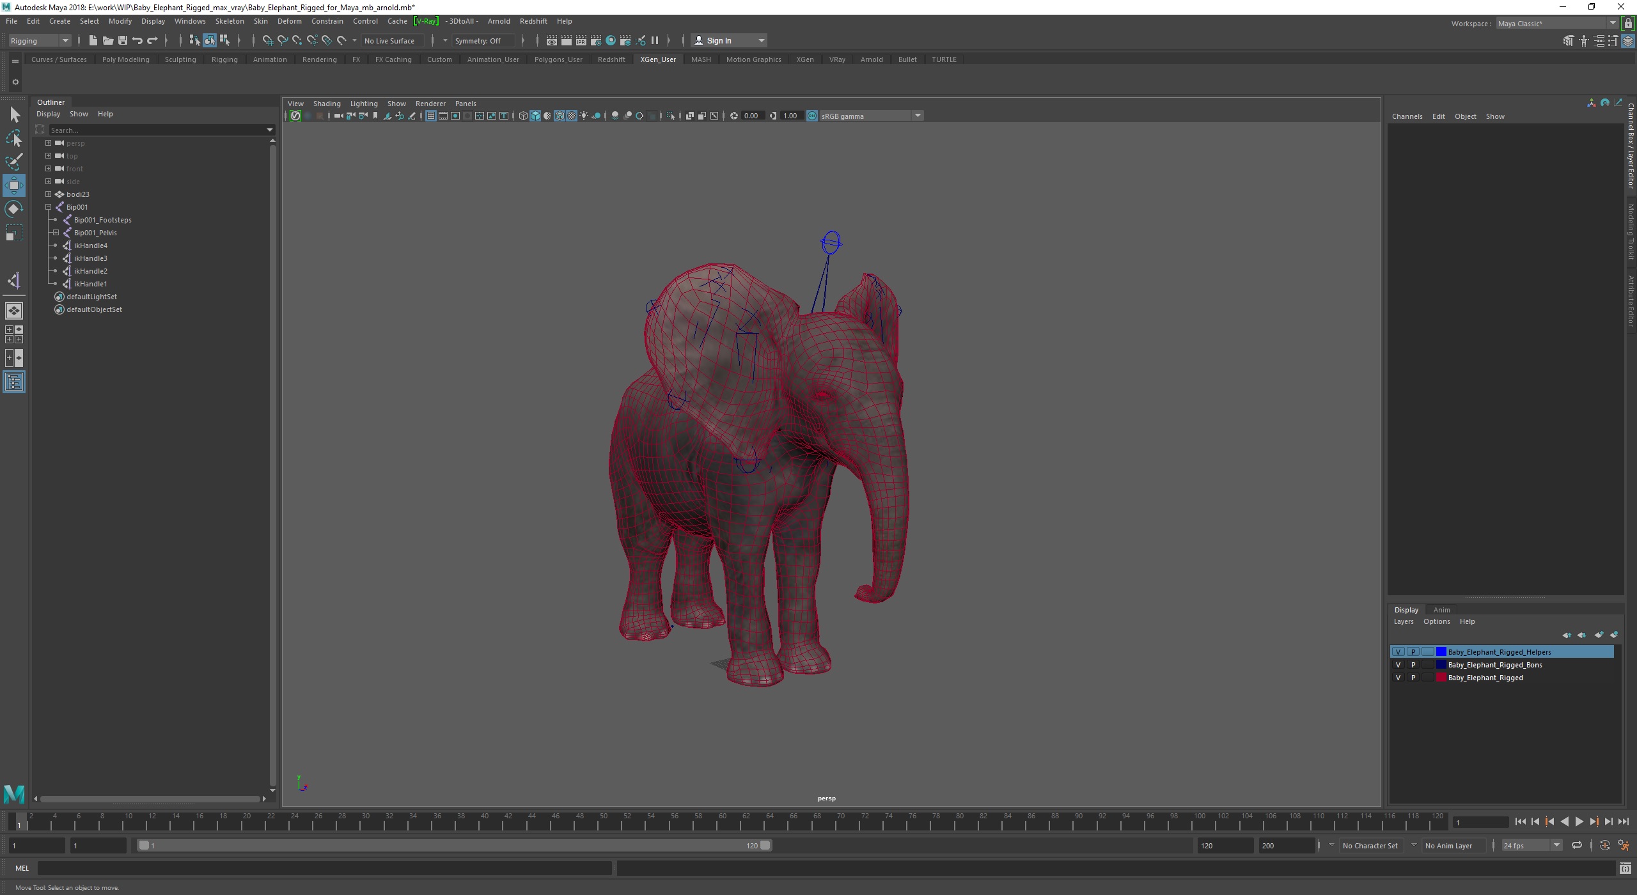Click Baby_Elephant_Rigged red color swatch
This screenshot has height=895, width=1637.
tap(1441, 678)
